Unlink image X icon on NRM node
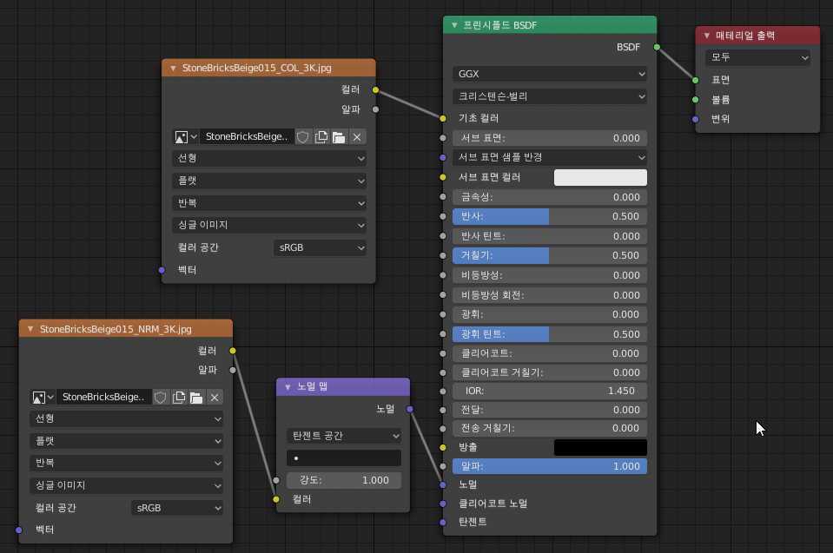Viewport: 833px width, 553px height. point(215,397)
